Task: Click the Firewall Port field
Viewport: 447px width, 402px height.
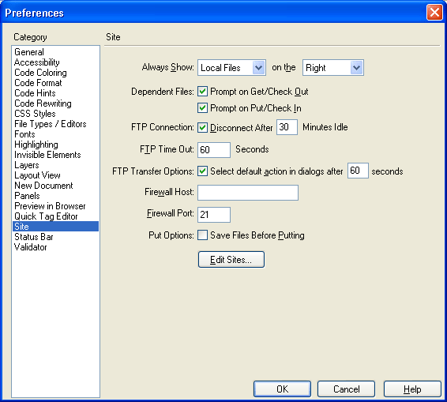Action: 214,215
